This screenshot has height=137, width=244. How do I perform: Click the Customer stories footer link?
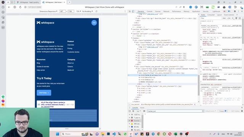click(x=73, y=52)
